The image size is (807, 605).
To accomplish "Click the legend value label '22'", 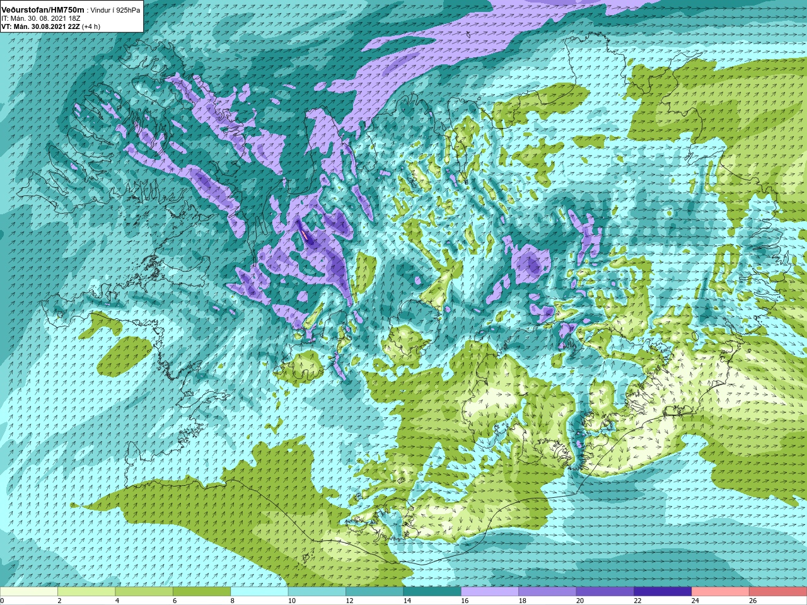I will [x=637, y=601].
